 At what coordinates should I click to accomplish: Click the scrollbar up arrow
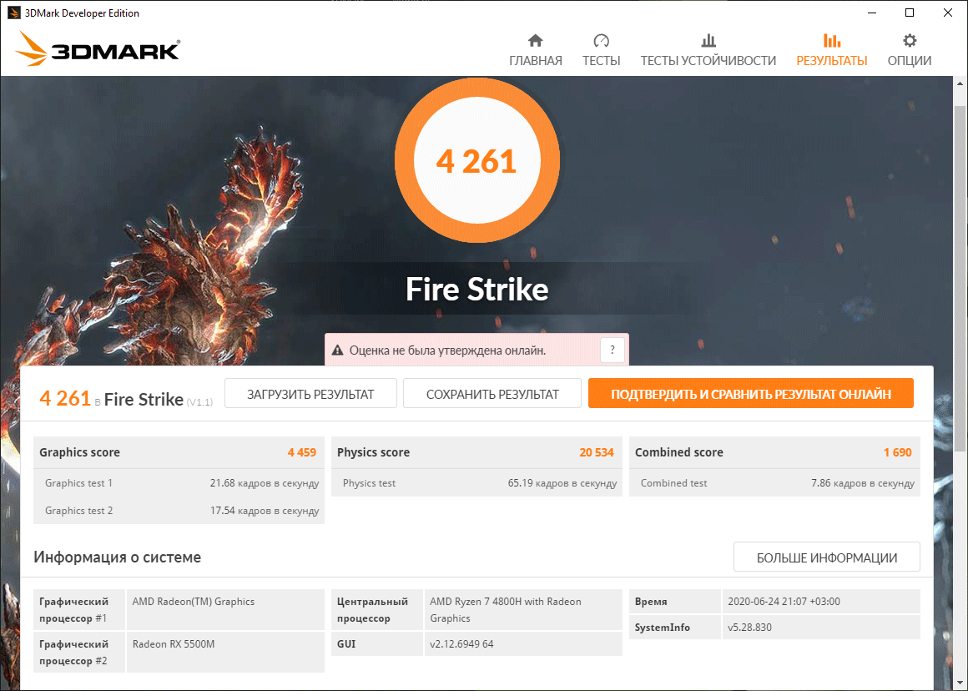[x=960, y=84]
